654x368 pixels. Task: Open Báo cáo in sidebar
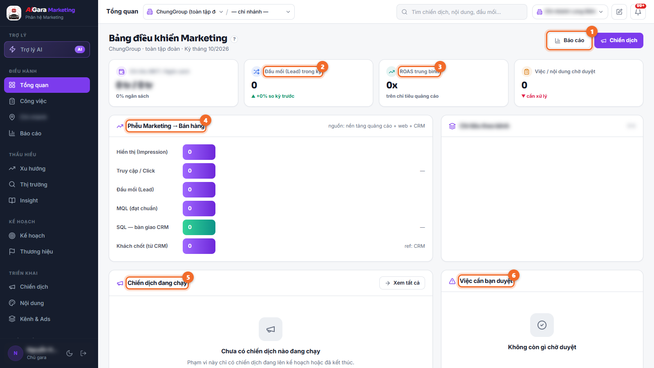(47, 133)
